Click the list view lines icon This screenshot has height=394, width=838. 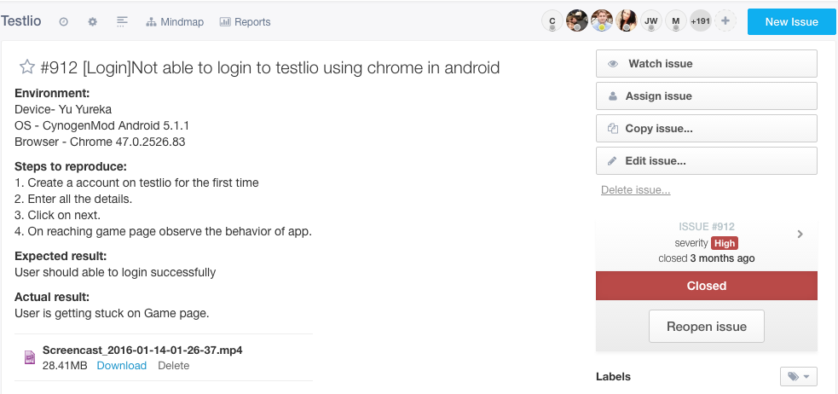point(122,21)
